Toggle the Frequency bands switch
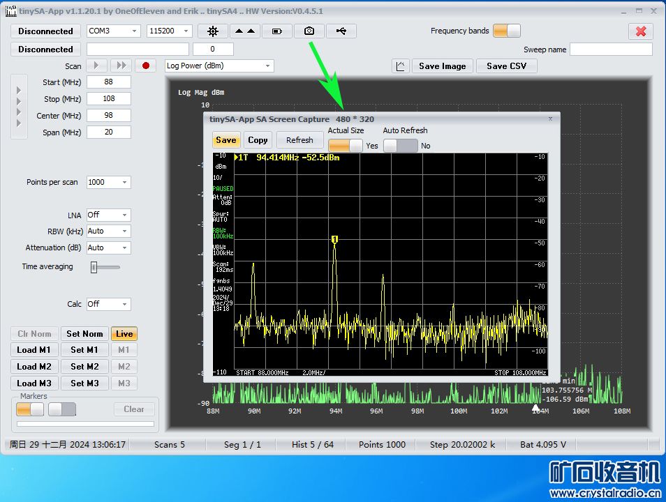 pyautogui.click(x=507, y=31)
